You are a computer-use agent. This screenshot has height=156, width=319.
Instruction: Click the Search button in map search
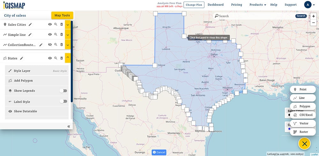pos(301,16)
